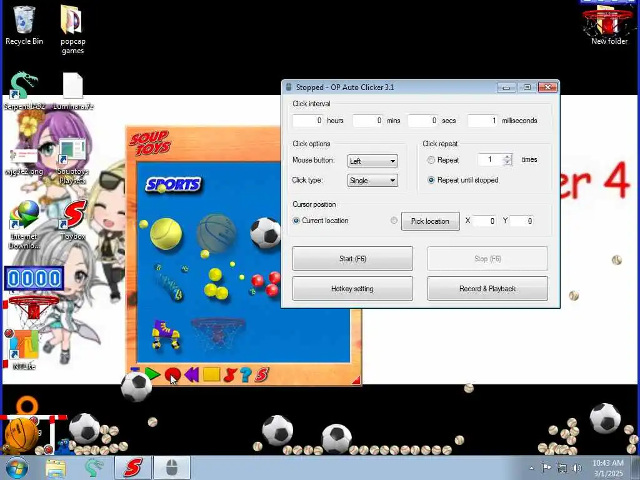Open the Internet Download Manager shortcut
Screen dimensions: 640x480
24,225
